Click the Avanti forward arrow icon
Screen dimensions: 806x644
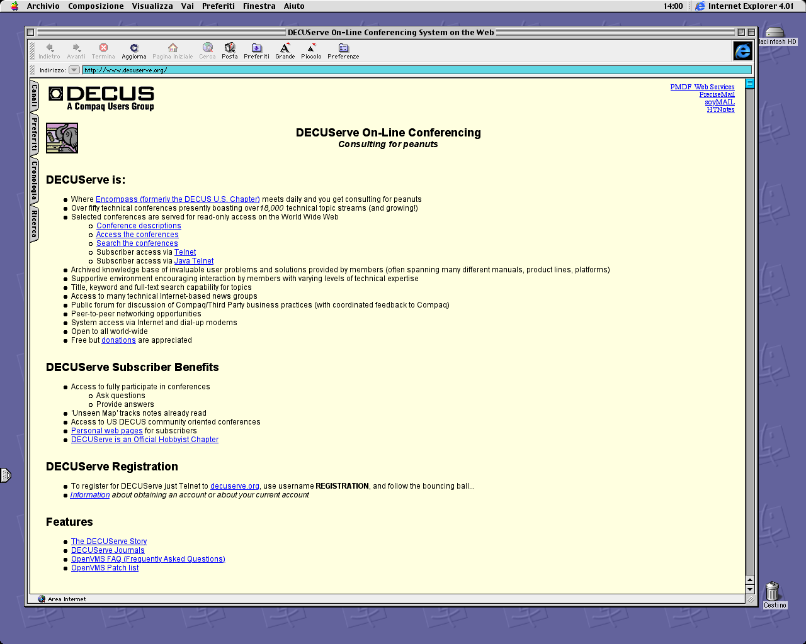[x=76, y=48]
